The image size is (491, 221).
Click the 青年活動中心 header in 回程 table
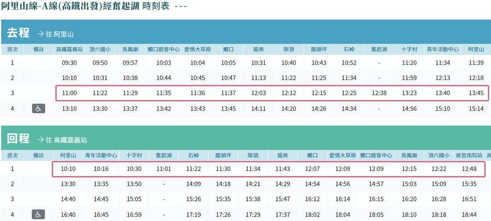(x=101, y=155)
